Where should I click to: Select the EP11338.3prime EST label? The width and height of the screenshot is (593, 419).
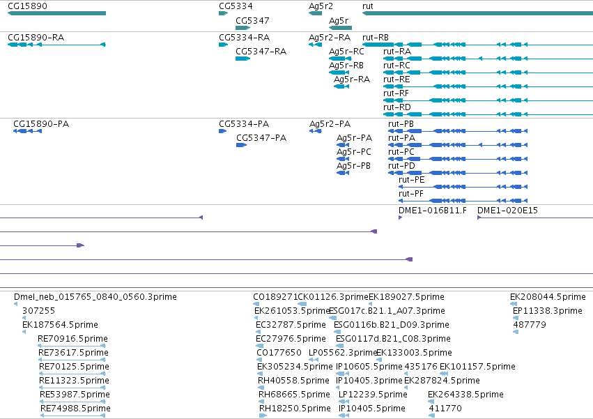tap(548, 311)
